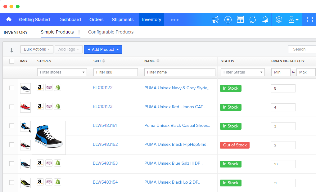Open SKU link BL0101122

pos(102,88)
